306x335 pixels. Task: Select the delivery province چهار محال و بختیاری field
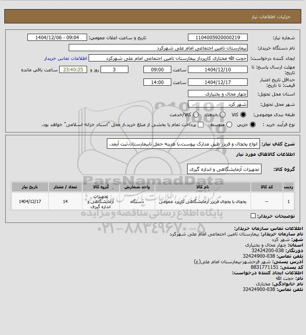pyautogui.click(x=217, y=94)
